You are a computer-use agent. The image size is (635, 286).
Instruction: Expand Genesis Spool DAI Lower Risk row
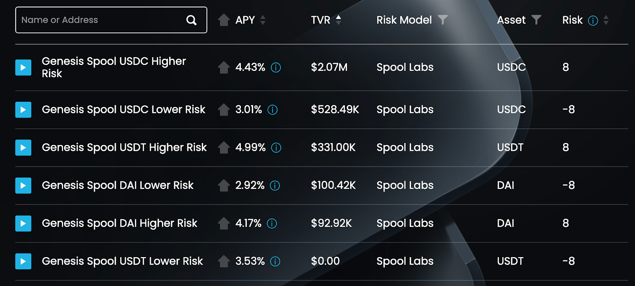click(23, 185)
